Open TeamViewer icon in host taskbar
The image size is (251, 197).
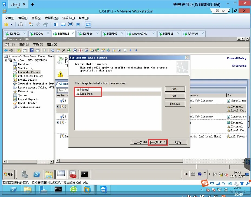click(103, 190)
